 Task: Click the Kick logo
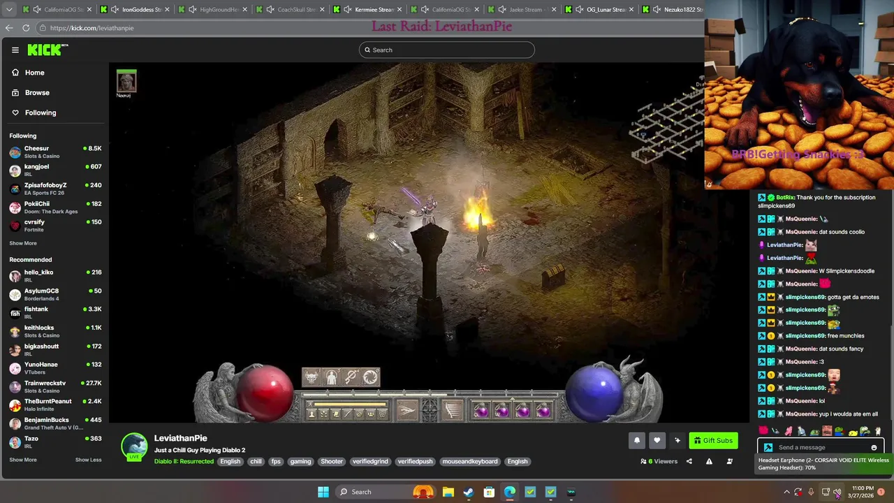point(47,50)
